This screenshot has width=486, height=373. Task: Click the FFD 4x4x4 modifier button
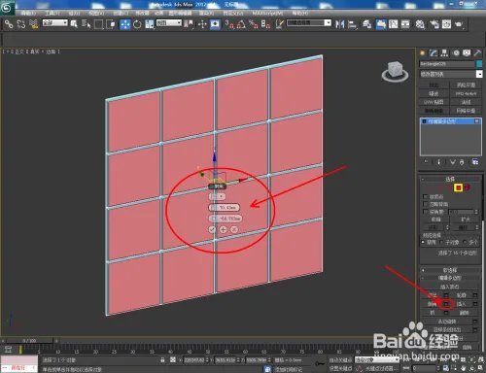click(x=466, y=93)
